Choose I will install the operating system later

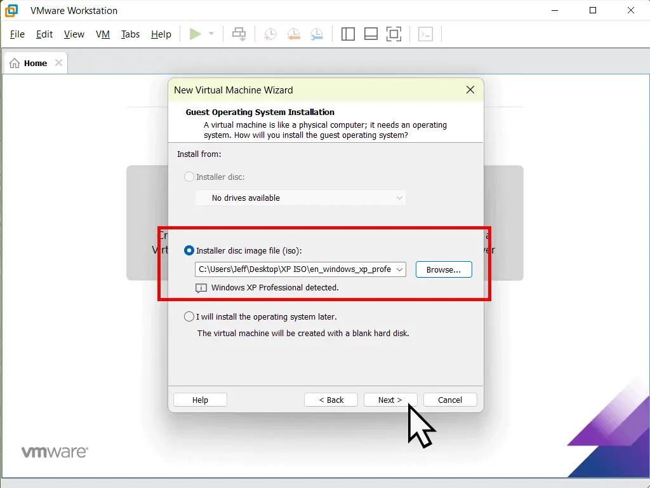click(x=189, y=316)
